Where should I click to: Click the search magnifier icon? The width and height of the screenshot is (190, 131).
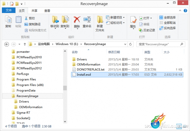(182, 44)
